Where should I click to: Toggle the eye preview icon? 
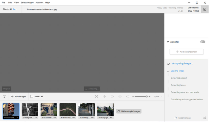tap(104, 97)
